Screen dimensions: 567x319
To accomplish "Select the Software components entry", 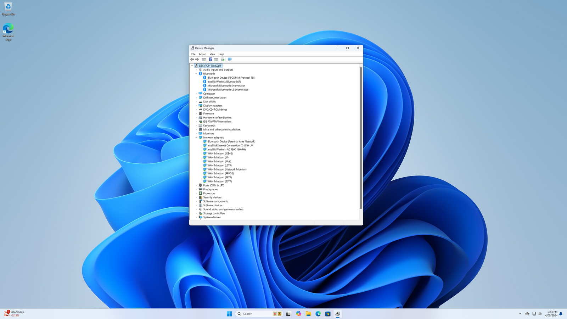I will (216, 201).
